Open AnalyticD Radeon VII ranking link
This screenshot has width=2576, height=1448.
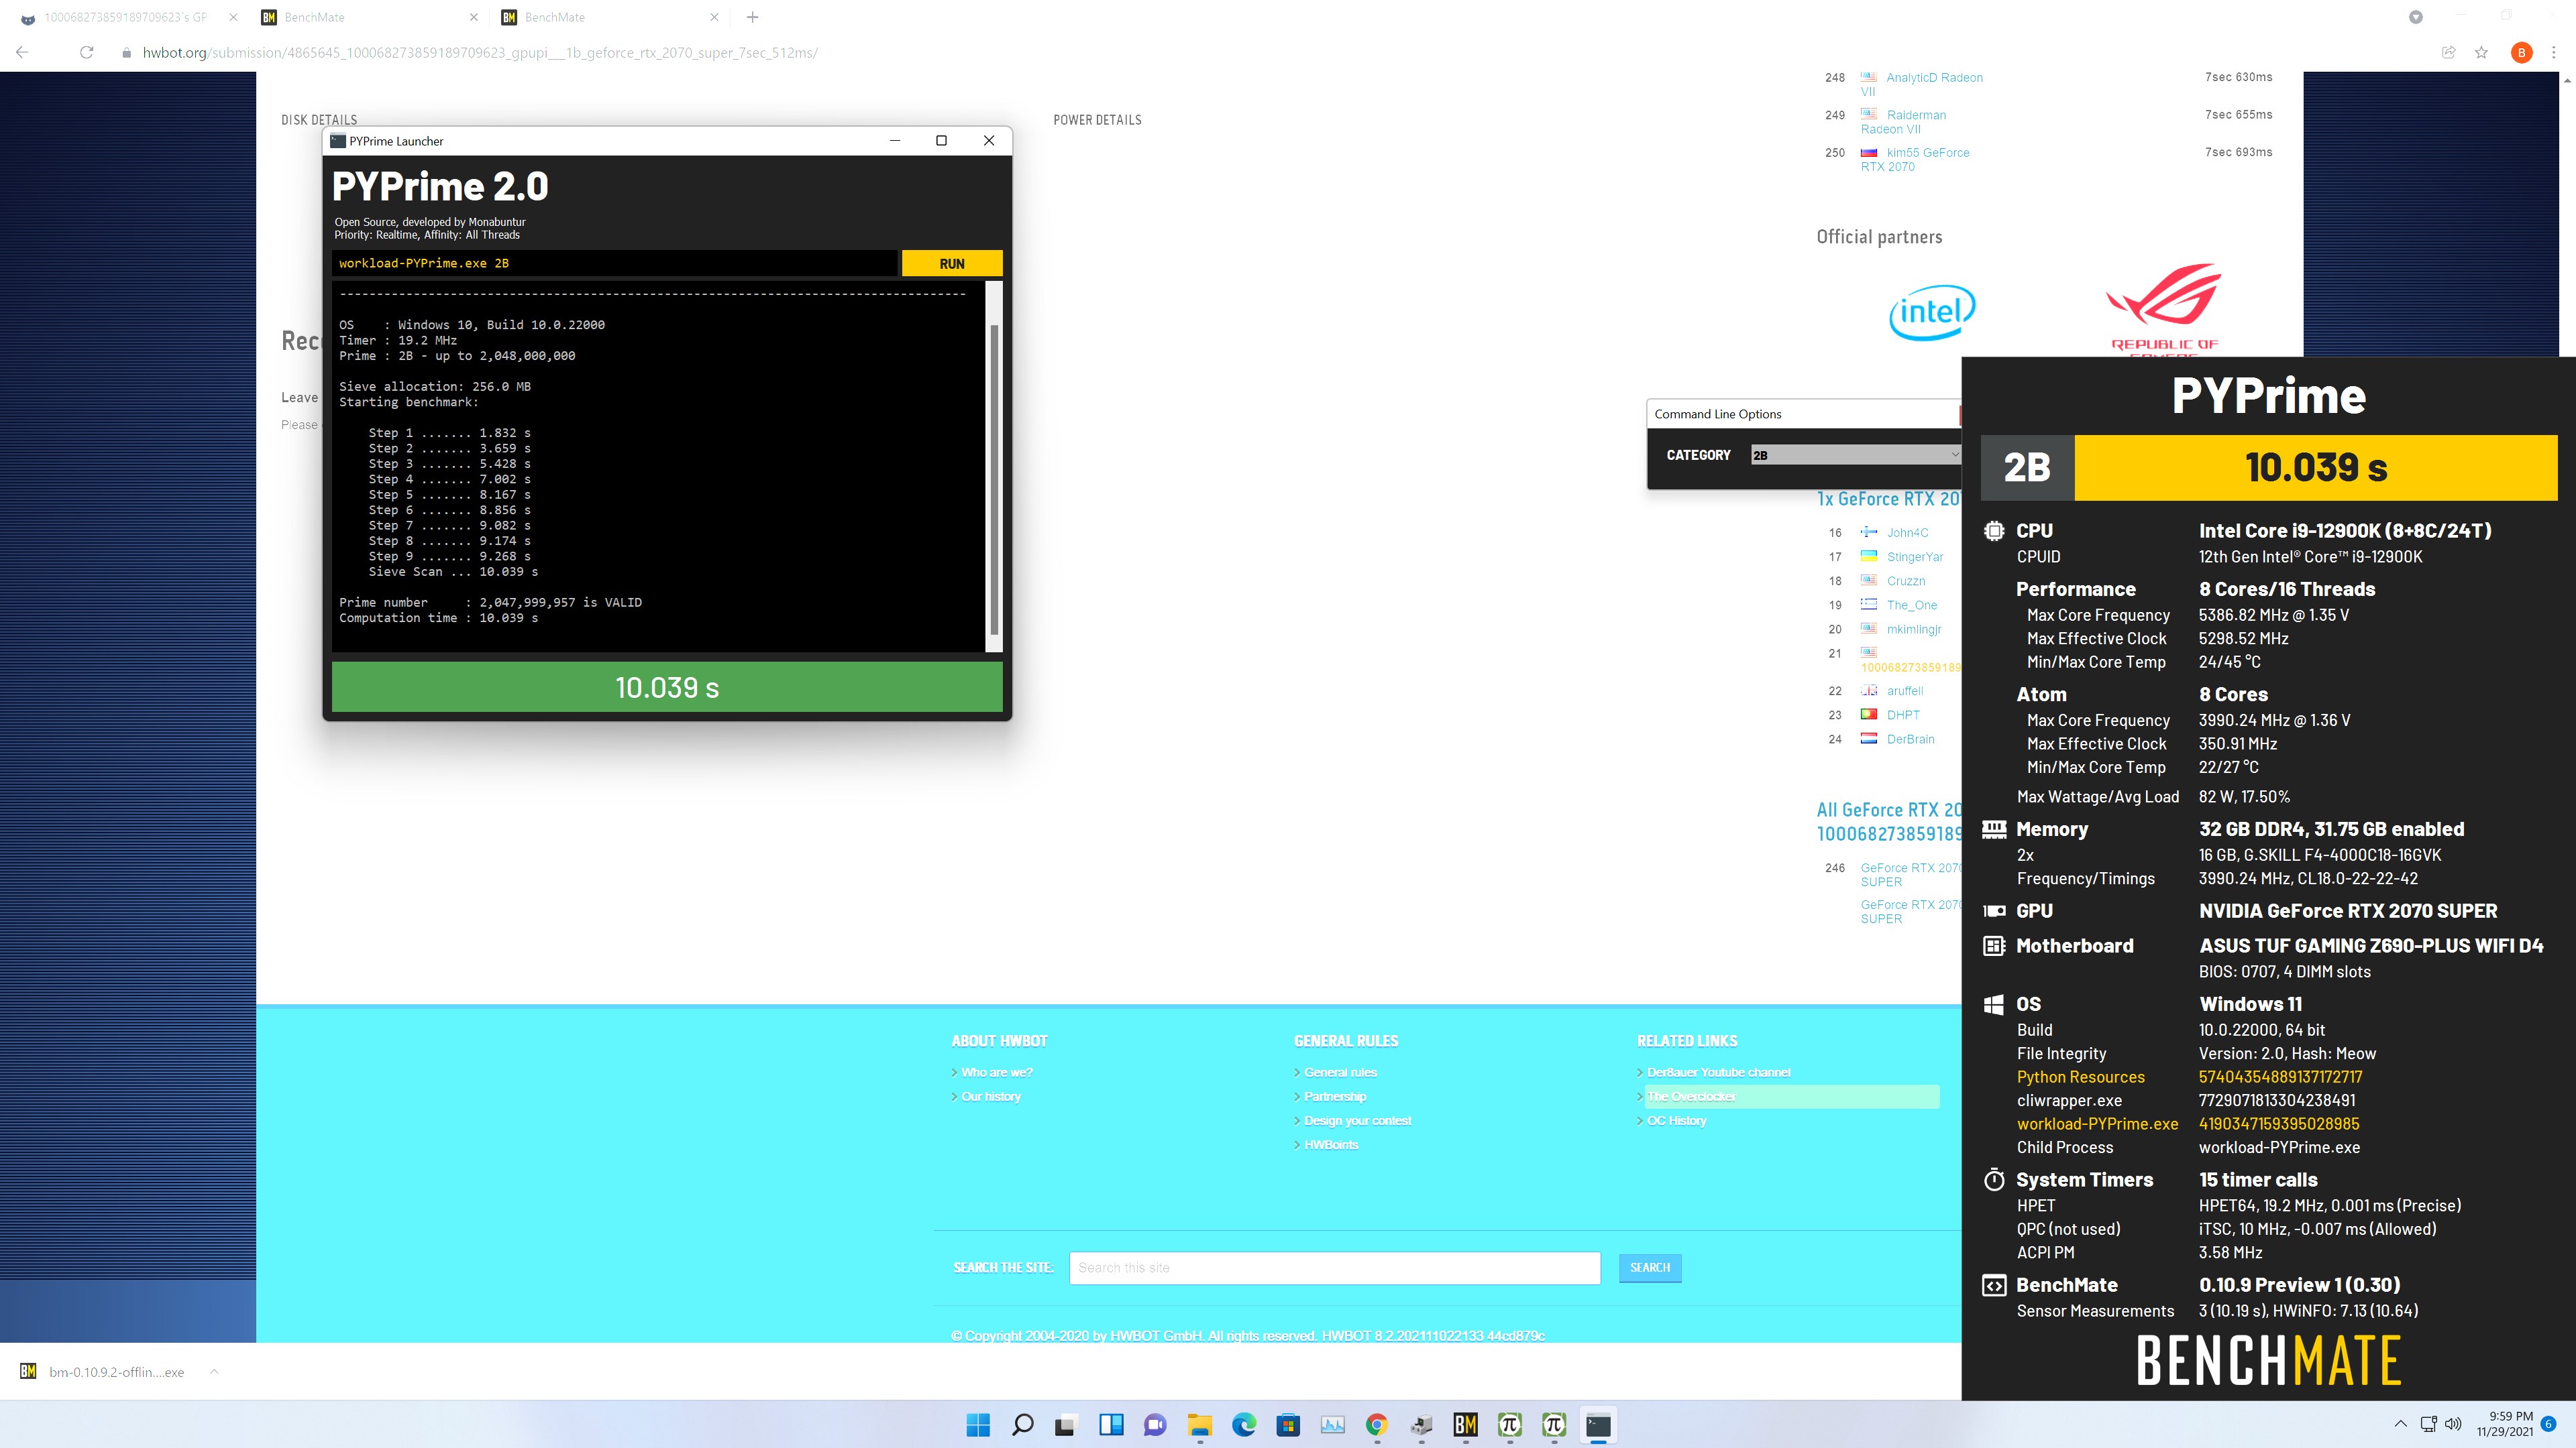click(1921, 84)
